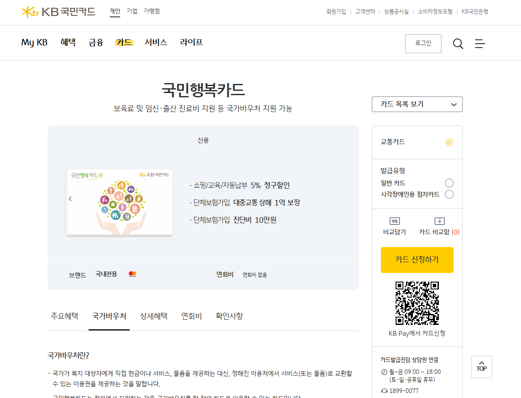Open the 소비자정보포털 link
The image size is (521, 398).
435,12
